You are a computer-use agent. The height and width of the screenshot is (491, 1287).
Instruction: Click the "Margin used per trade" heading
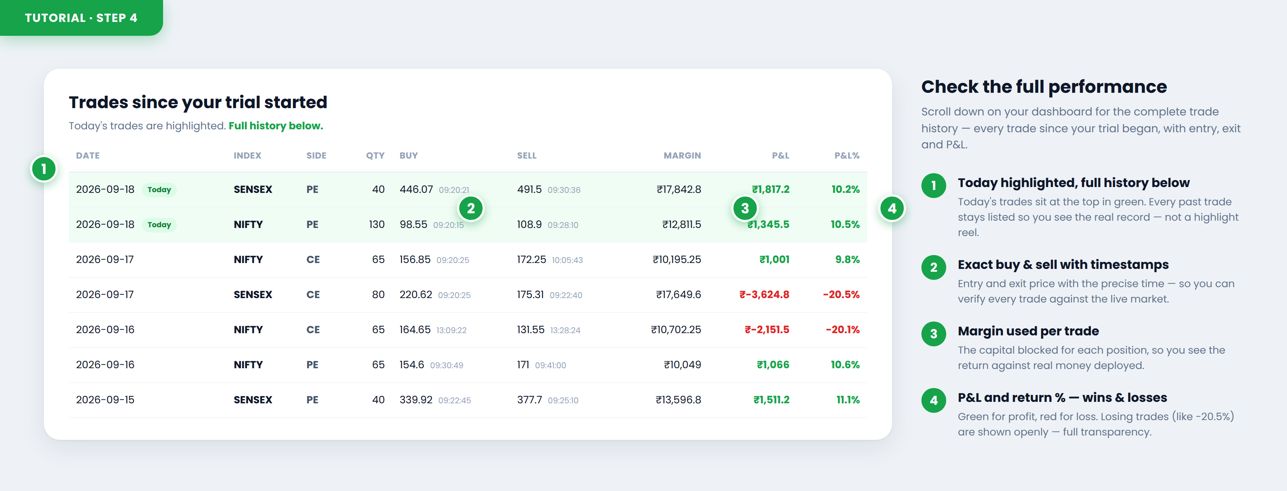point(1028,331)
